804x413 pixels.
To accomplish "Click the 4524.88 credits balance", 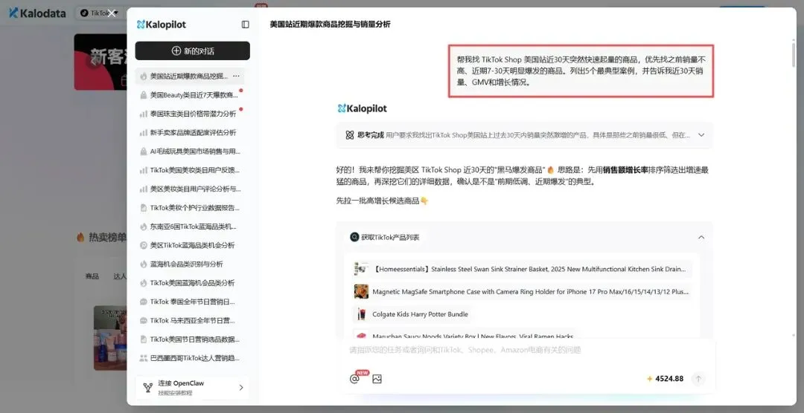I will (665, 379).
